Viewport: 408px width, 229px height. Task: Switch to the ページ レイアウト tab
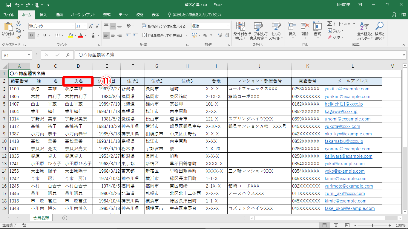point(83,15)
